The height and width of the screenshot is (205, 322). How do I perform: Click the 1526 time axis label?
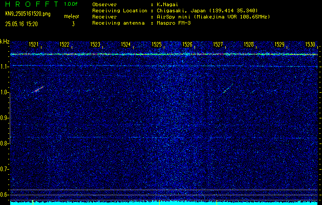point(187,45)
